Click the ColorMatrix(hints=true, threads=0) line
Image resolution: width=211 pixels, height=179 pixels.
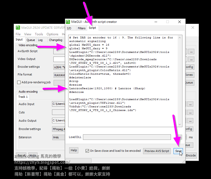(100, 74)
